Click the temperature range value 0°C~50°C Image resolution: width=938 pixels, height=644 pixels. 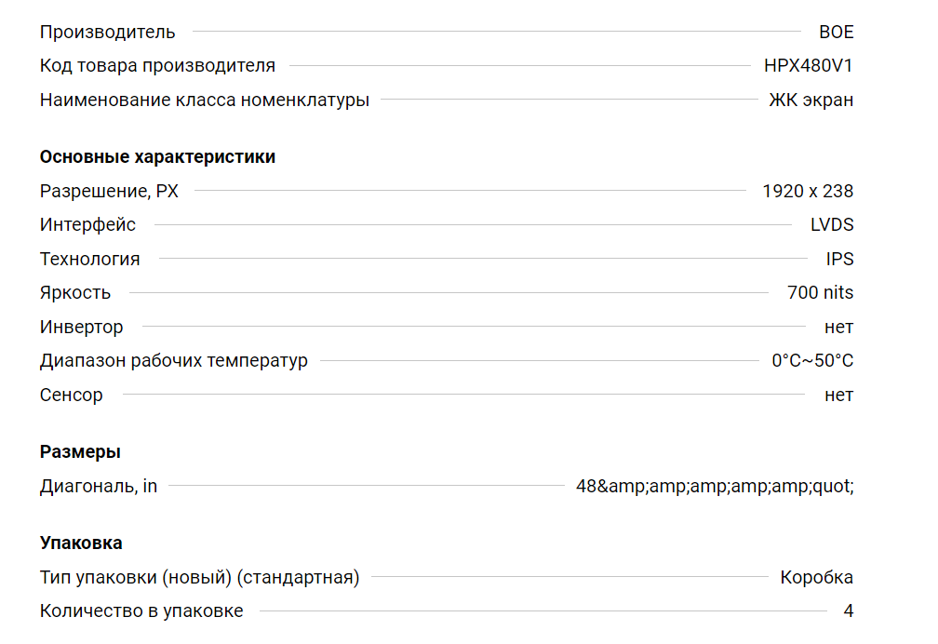(x=812, y=360)
